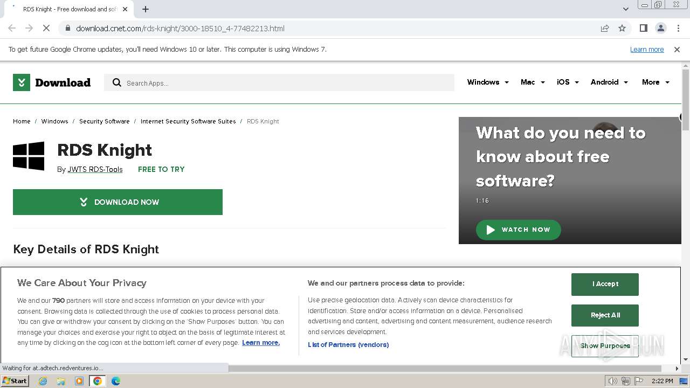Click the search magnifier icon
The height and width of the screenshot is (388, 690).
pyautogui.click(x=116, y=82)
